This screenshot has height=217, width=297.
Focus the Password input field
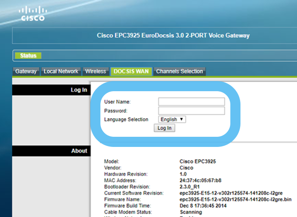click(x=191, y=111)
